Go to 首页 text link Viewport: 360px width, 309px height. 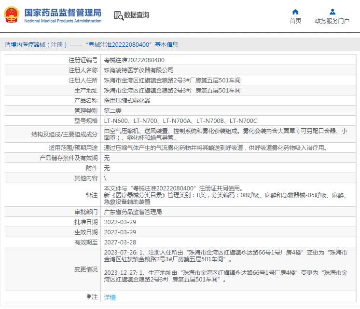click(295, 21)
